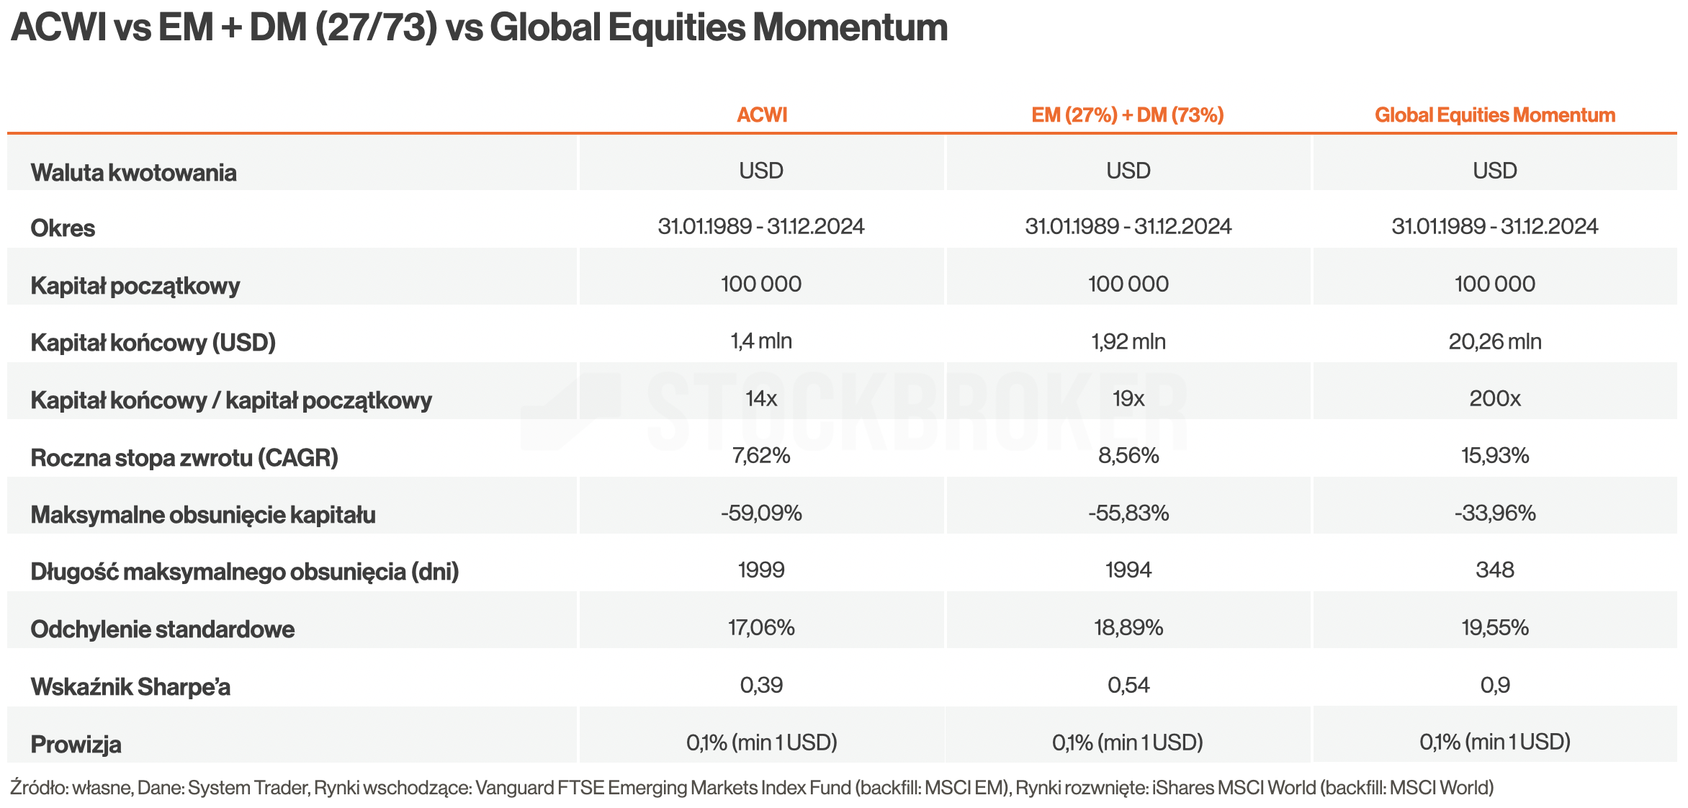Select the Waluta kwotowania row label

(133, 173)
